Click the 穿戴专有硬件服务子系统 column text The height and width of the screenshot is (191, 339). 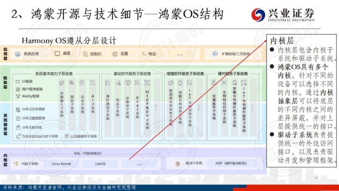point(234,107)
